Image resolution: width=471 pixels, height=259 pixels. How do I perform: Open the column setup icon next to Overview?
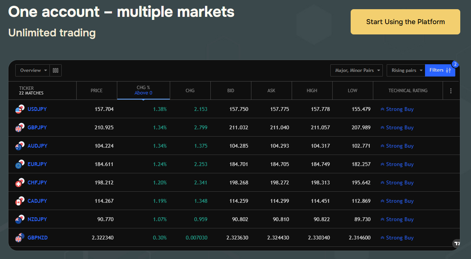point(56,70)
